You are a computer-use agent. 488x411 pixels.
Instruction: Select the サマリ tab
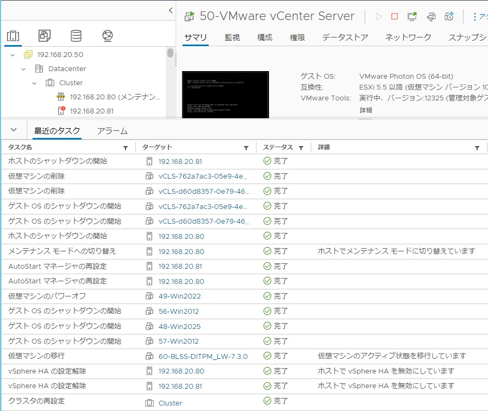click(x=196, y=37)
